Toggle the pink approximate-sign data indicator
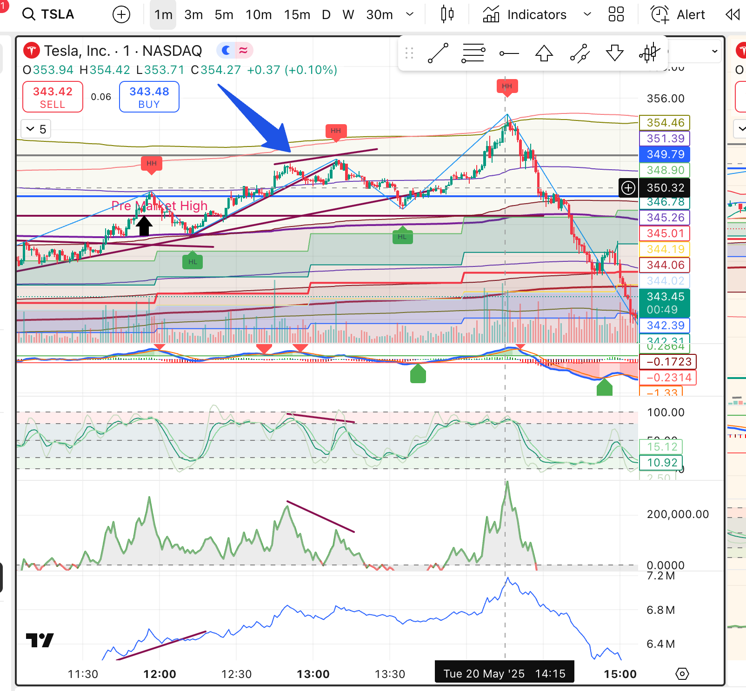This screenshot has height=691, width=746. point(243,50)
